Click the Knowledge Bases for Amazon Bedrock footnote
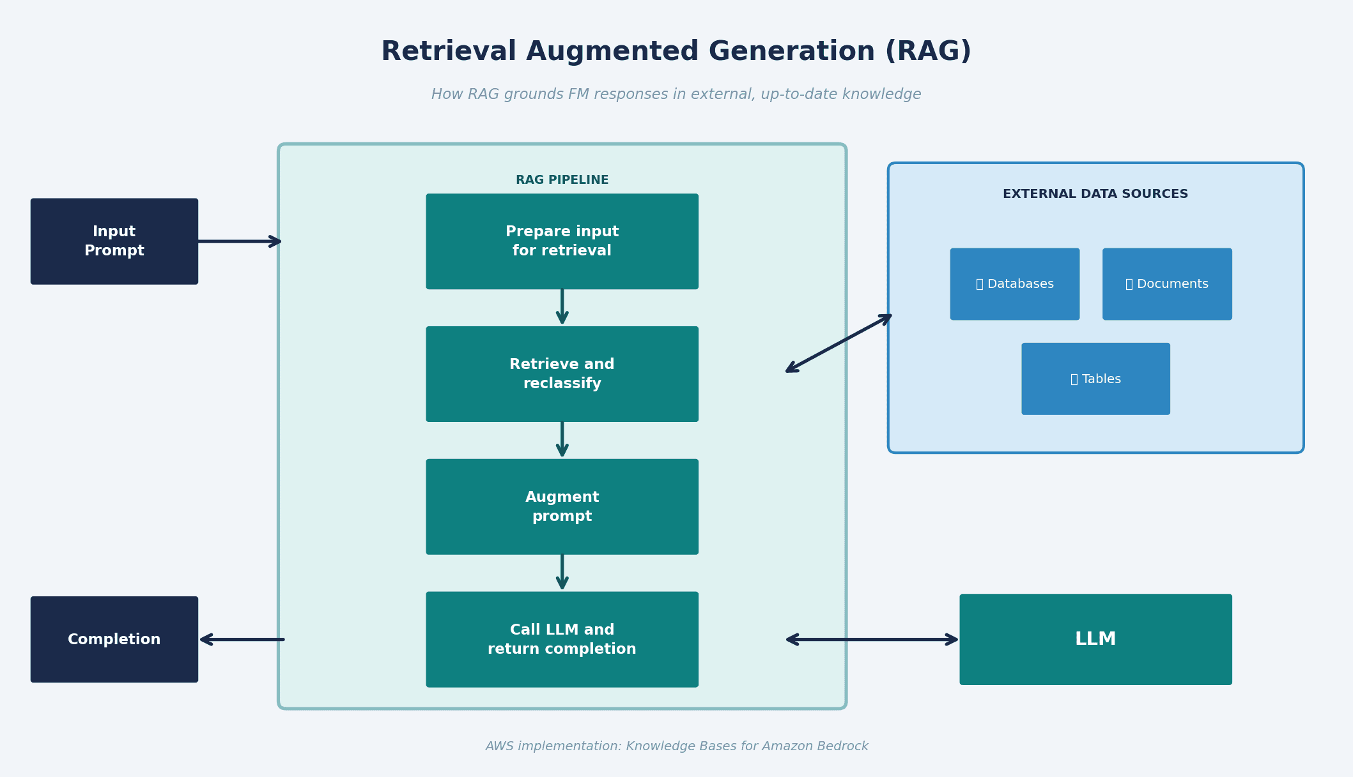Image resolution: width=1353 pixels, height=777 pixels. 676,746
